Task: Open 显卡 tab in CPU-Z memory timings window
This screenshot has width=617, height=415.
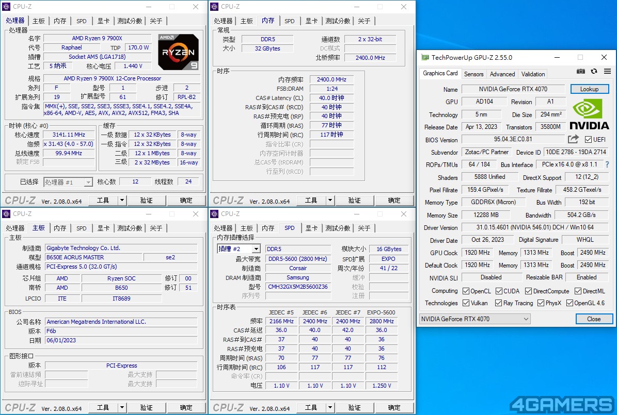Action: tap(312, 21)
